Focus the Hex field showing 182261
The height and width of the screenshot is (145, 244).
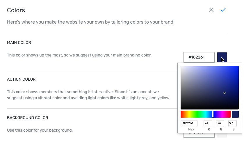[189, 123]
